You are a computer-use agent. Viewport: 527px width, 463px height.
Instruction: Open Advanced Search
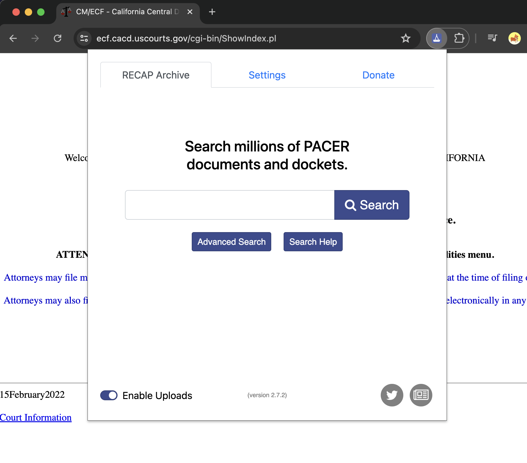231,242
